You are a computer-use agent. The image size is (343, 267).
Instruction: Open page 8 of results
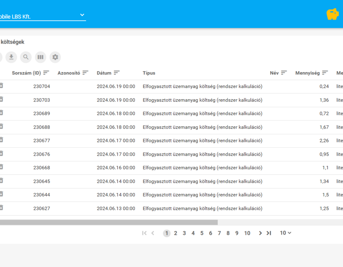coord(228,233)
